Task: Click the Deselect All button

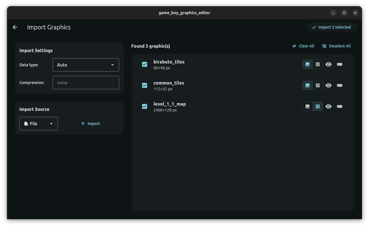Action: pyautogui.click(x=337, y=46)
